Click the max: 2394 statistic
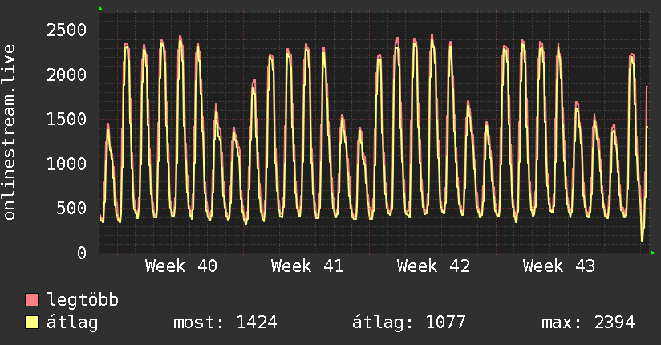661x345 pixels. point(588,323)
